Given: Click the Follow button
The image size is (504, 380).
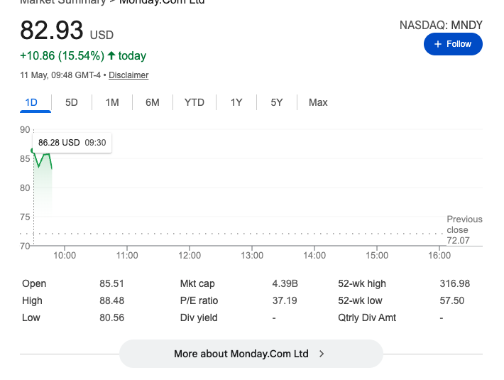Looking at the screenshot, I should [x=453, y=44].
